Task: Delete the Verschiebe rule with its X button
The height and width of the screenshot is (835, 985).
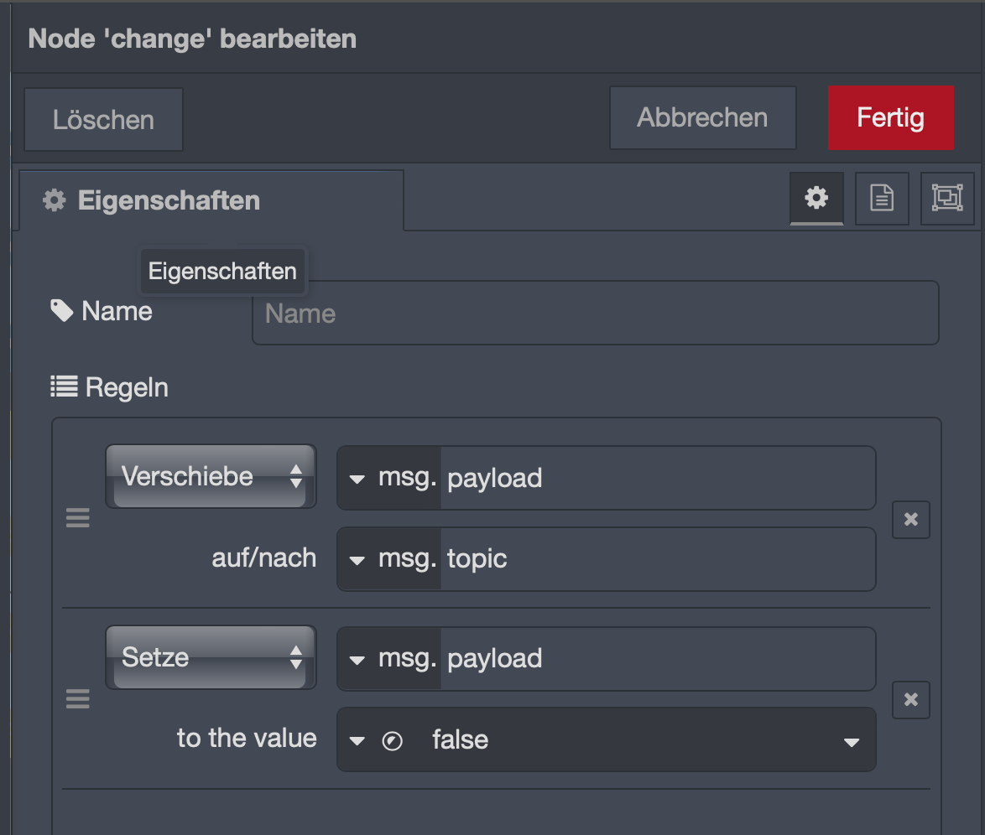Action: pos(911,519)
